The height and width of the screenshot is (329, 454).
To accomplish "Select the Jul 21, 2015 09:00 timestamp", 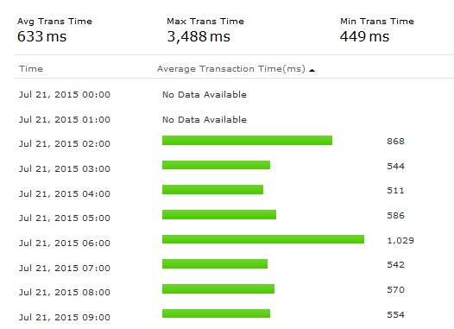I will point(65,318).
